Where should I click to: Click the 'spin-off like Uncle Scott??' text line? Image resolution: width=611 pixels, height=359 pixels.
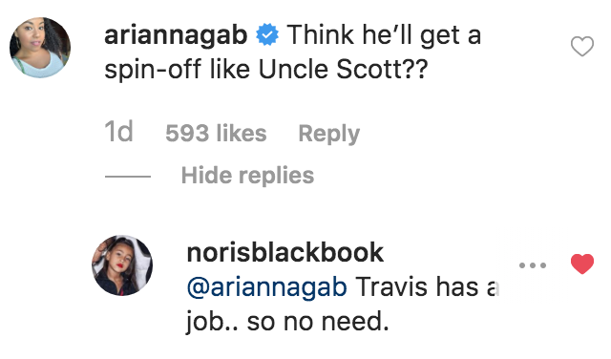tap(266, 70)
